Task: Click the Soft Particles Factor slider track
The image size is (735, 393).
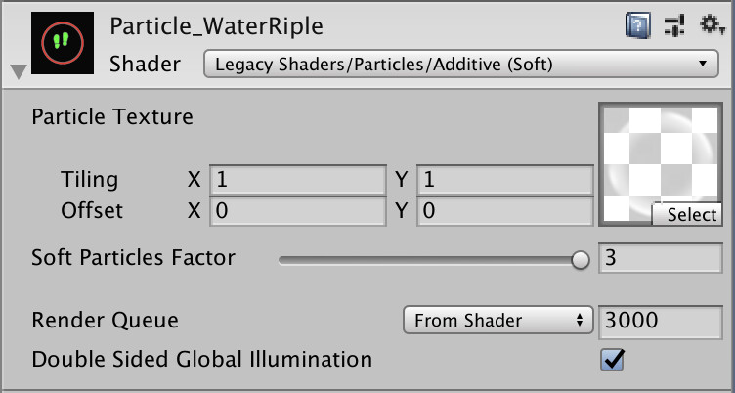Action: (x=434, y=260)
